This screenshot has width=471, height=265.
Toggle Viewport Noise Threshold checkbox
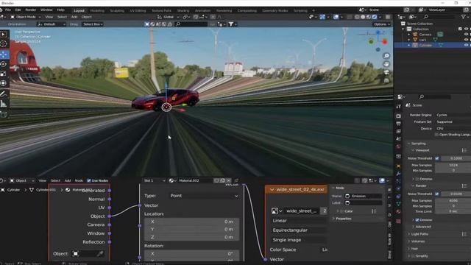437,158
